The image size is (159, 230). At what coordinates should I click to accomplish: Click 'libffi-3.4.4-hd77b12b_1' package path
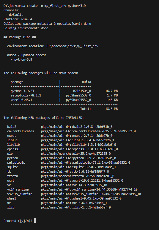pyautogui.click(x=94, y=140)
